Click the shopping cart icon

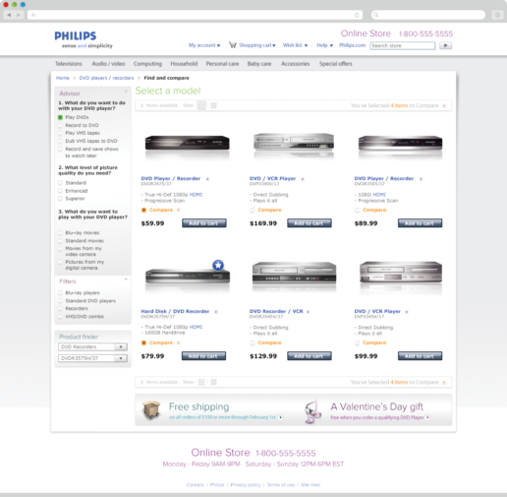point(233,45)
